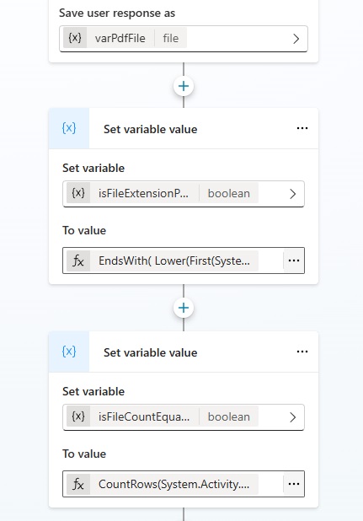
Task: Open ellipsis menu beside EndsWith formula field
Action: pyautogui.click(x=294, y=260)
